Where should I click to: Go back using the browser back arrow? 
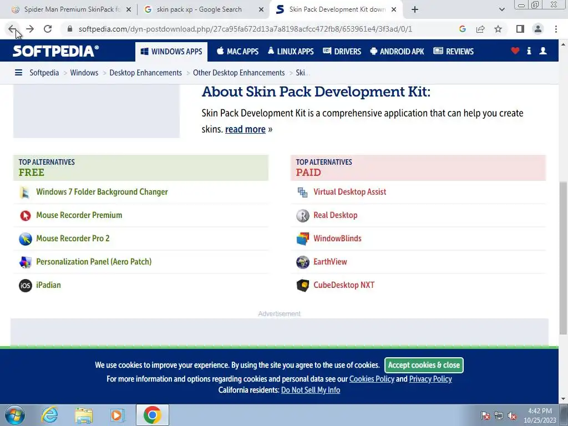point(12,29)
